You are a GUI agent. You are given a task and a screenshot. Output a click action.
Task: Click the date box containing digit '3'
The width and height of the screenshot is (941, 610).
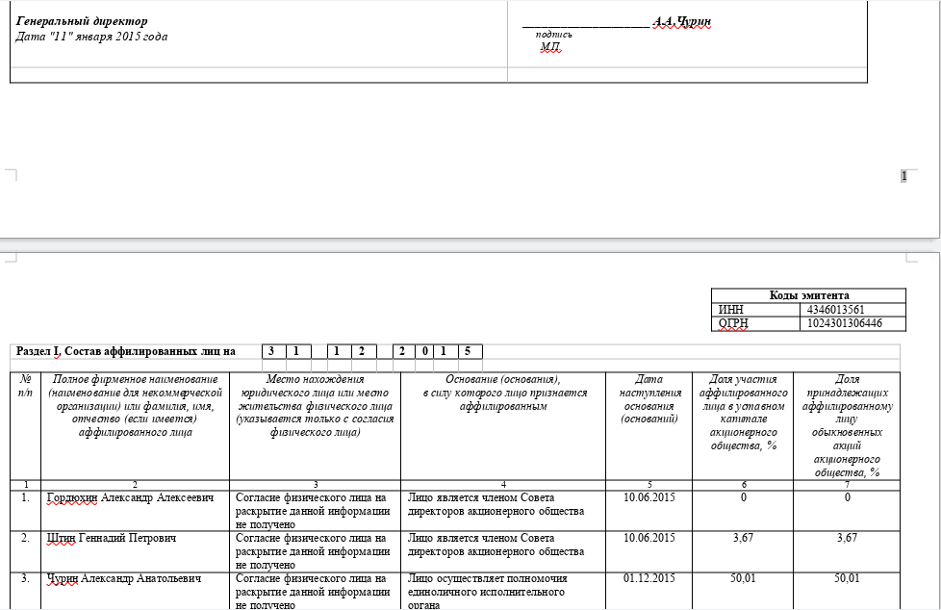click(274, 351)
